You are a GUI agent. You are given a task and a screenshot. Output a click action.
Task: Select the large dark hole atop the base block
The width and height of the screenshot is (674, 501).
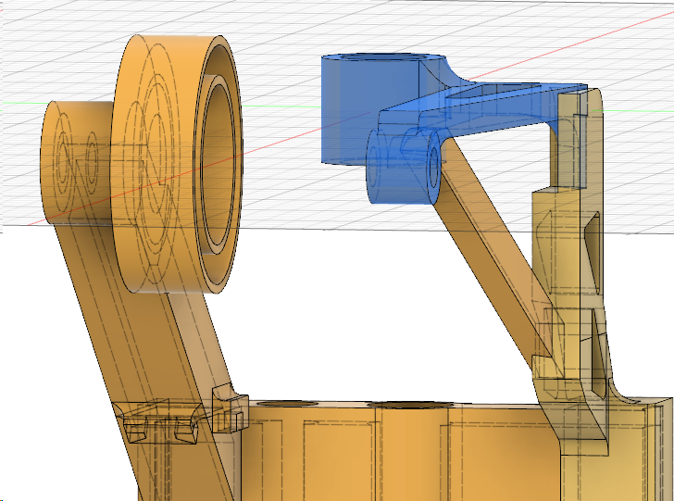[411, 405]
